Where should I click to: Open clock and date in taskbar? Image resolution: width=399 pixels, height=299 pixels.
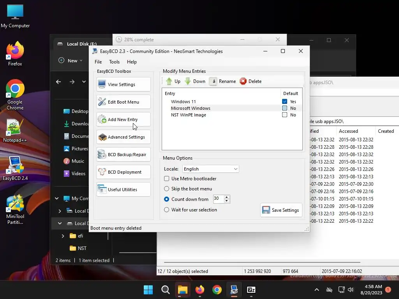pyautogui.click(x=371, y=290)
